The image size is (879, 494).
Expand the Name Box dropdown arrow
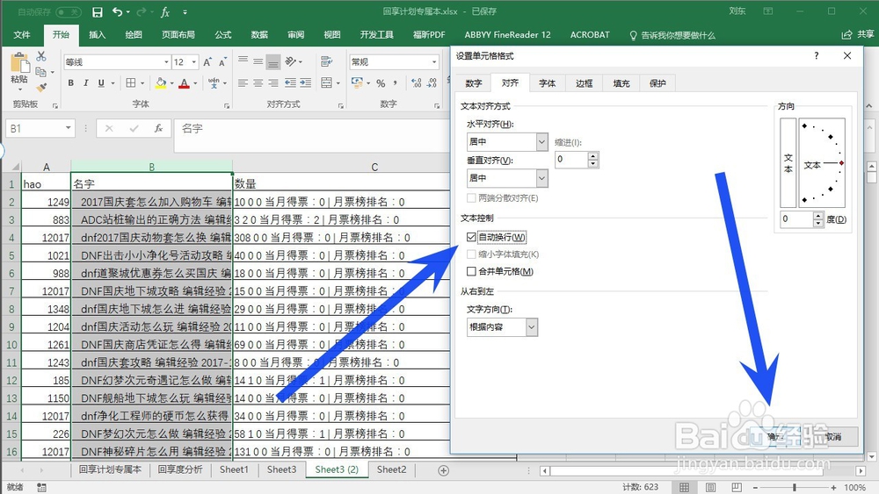[x=68, y=128]
